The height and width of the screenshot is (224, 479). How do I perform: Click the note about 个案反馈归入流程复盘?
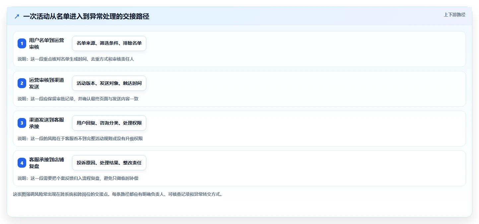coord(78,178)
